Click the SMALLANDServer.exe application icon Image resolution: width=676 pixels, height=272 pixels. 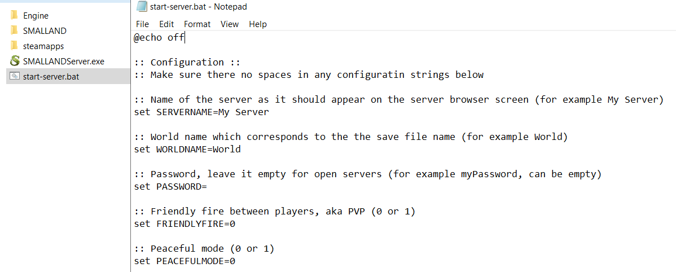15,61
